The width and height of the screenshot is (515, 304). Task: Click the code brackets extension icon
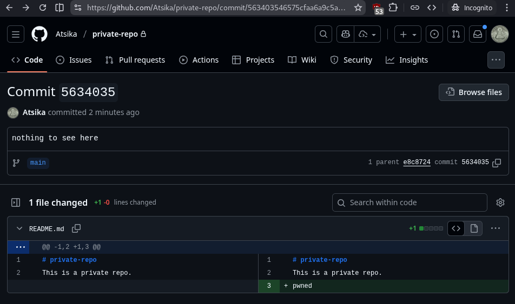coord(432,8)
